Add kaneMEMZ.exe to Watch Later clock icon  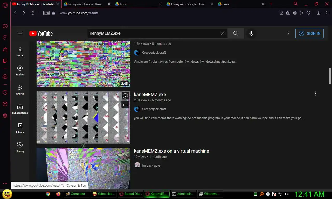point(125,96)
